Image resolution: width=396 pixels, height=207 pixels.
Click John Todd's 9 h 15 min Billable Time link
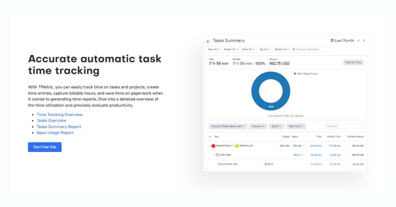336,155
